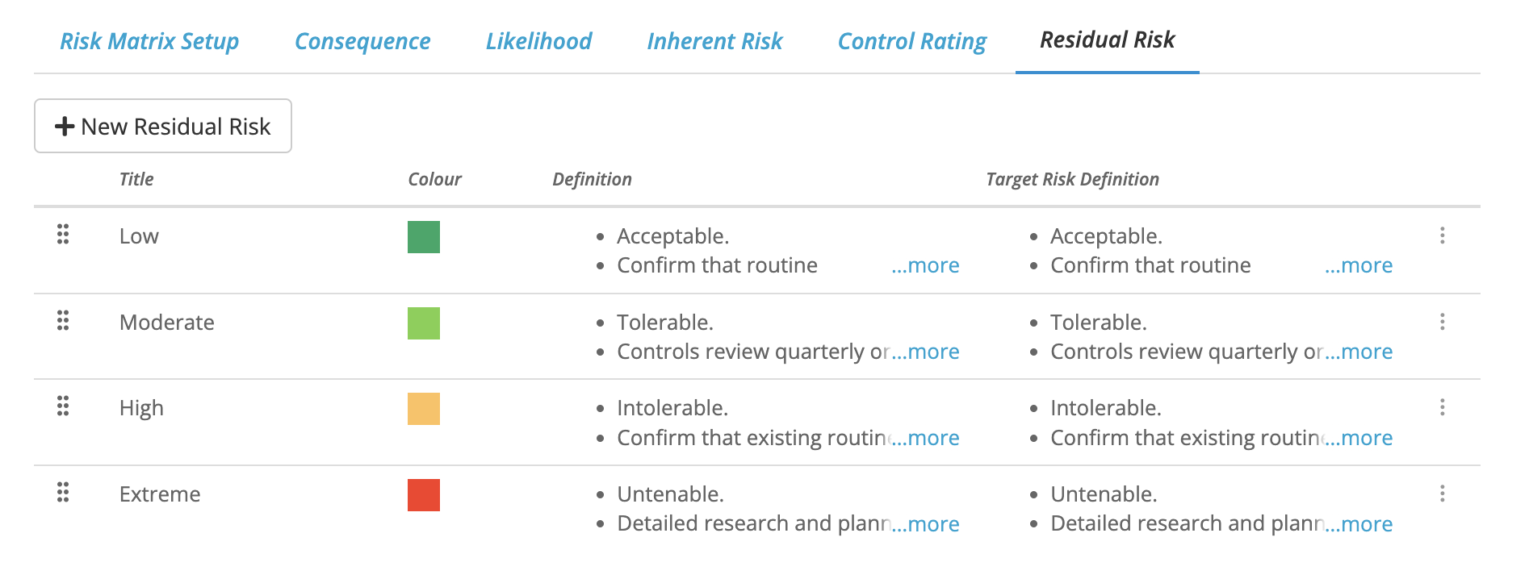Click the New Residual Risk button

point(162,126)
